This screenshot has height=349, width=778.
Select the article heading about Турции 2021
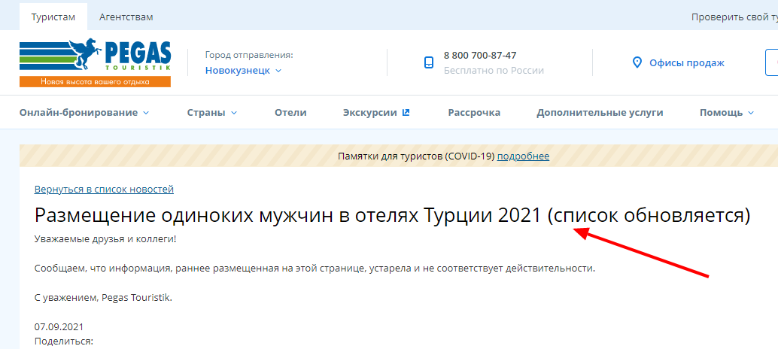coord(392,216)
